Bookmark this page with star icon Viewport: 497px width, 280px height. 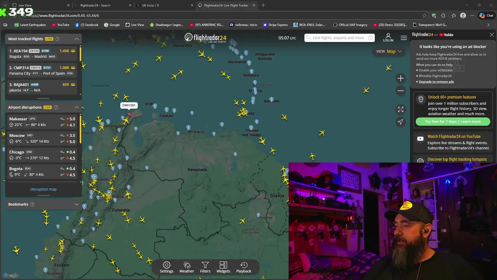coord(424,16)
